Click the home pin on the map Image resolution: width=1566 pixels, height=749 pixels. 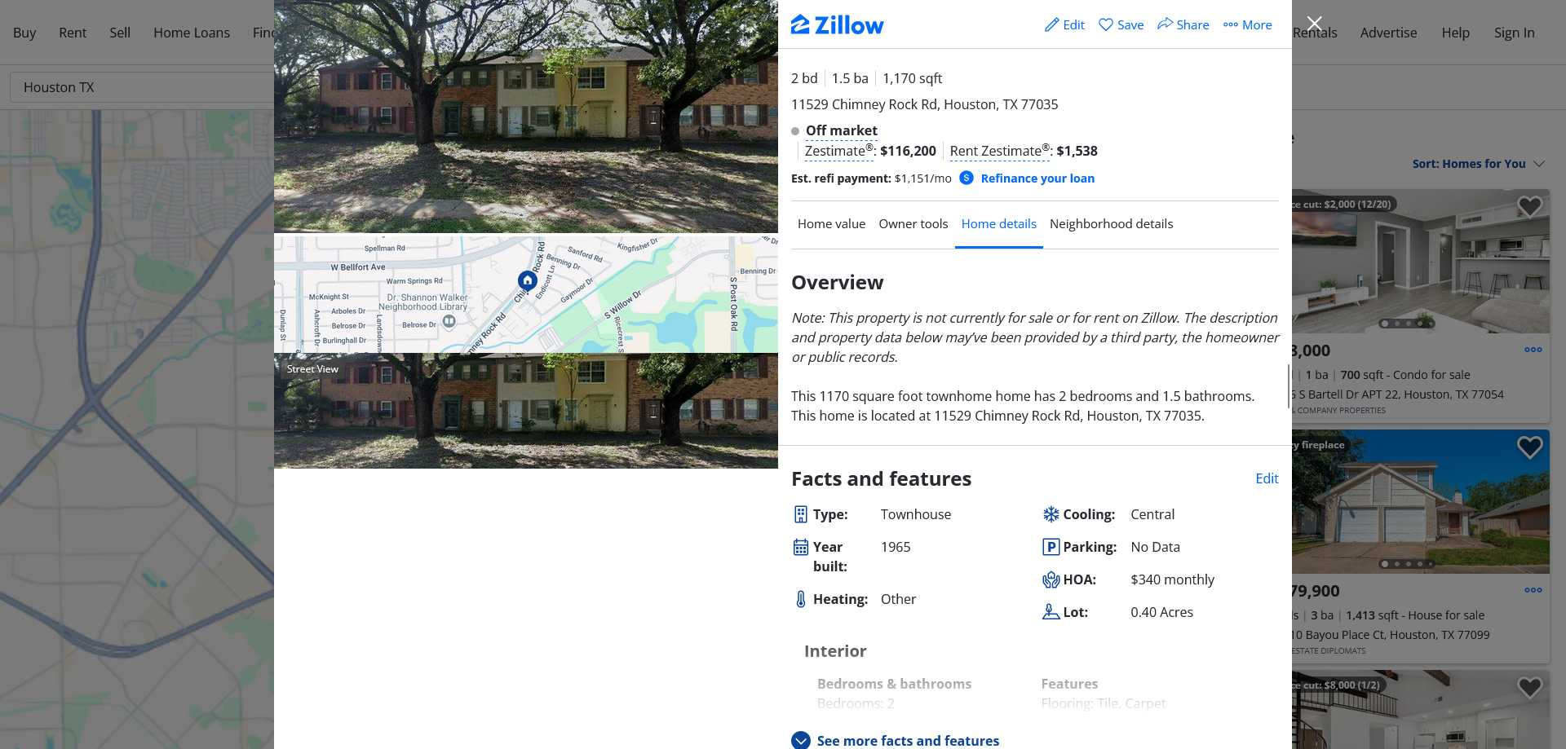click(x=528, y=281)
